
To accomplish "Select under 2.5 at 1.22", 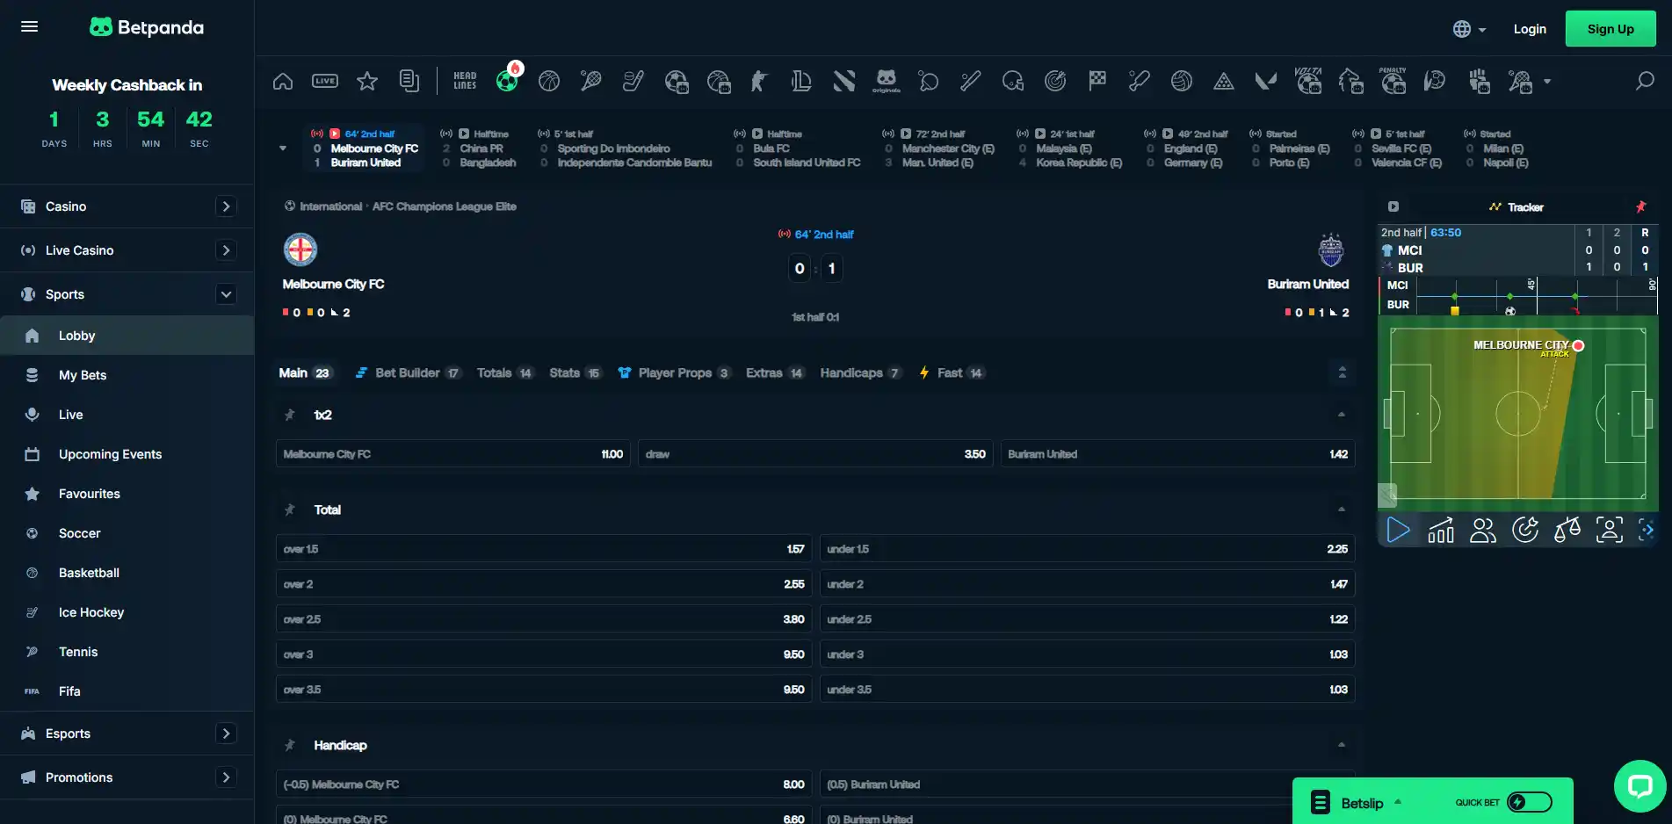I will coord(1088,619).
